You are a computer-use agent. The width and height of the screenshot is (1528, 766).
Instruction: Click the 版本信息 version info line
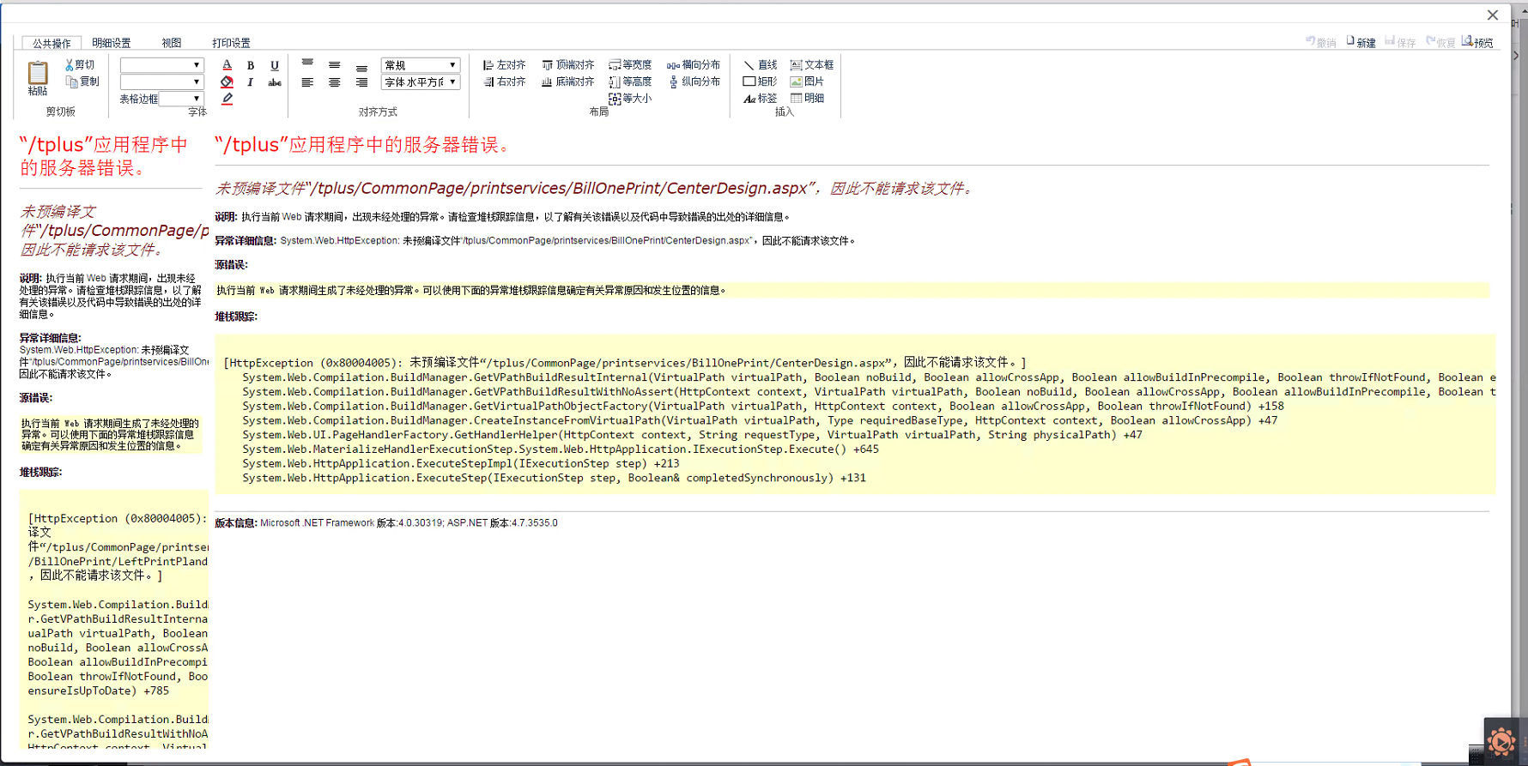pos(386,522)
